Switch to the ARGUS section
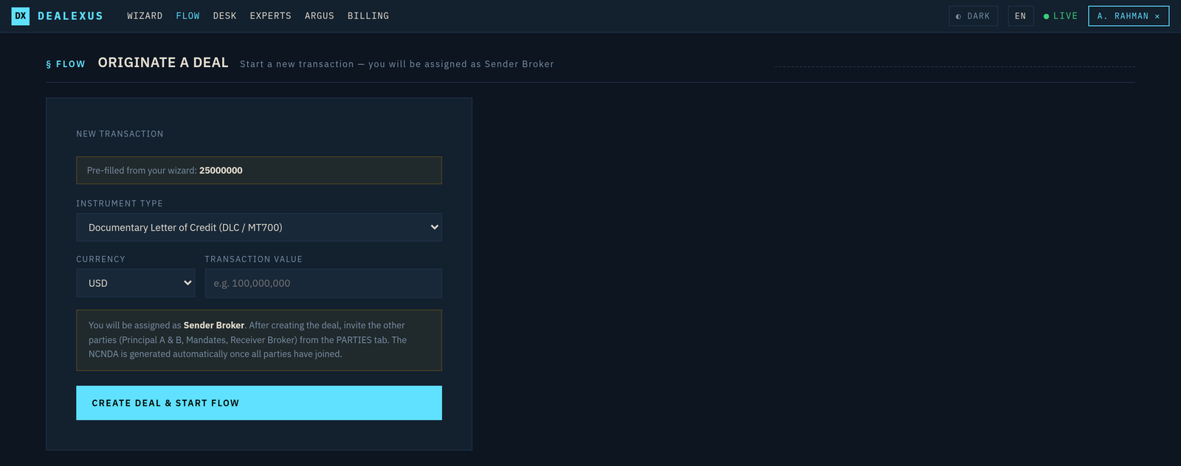This screenshot has width=1181, height=466. pos(320,15)
